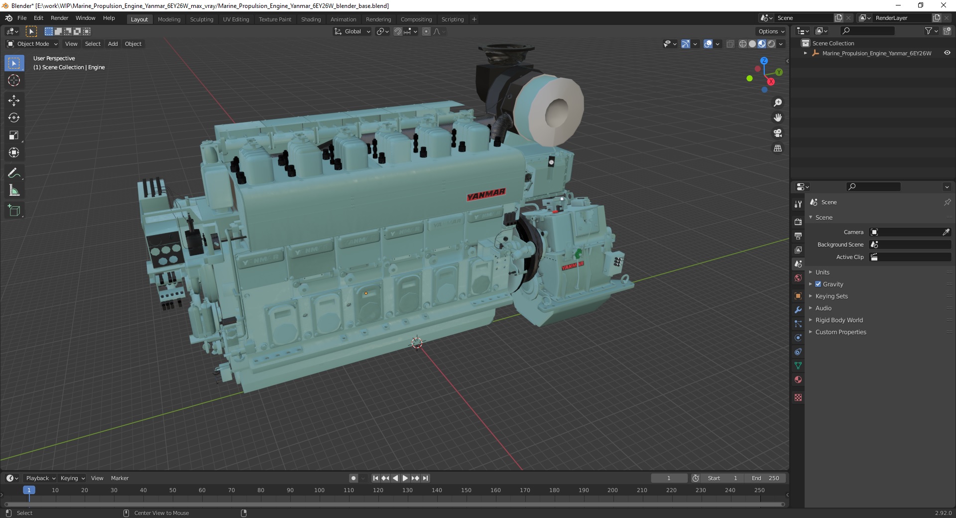Open the Global transform orientation dropdown

(353, 31)
